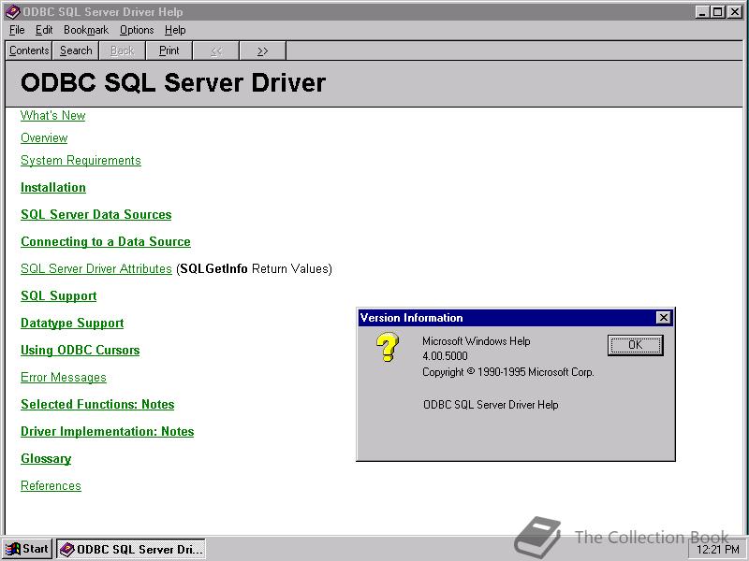Click ODBC SQL Server Driver Help dialog text

pos(491,405)
